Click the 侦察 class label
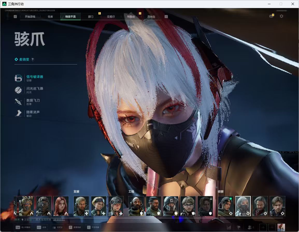The height and width of the screenshot is (232, 299). pos(221,191)
